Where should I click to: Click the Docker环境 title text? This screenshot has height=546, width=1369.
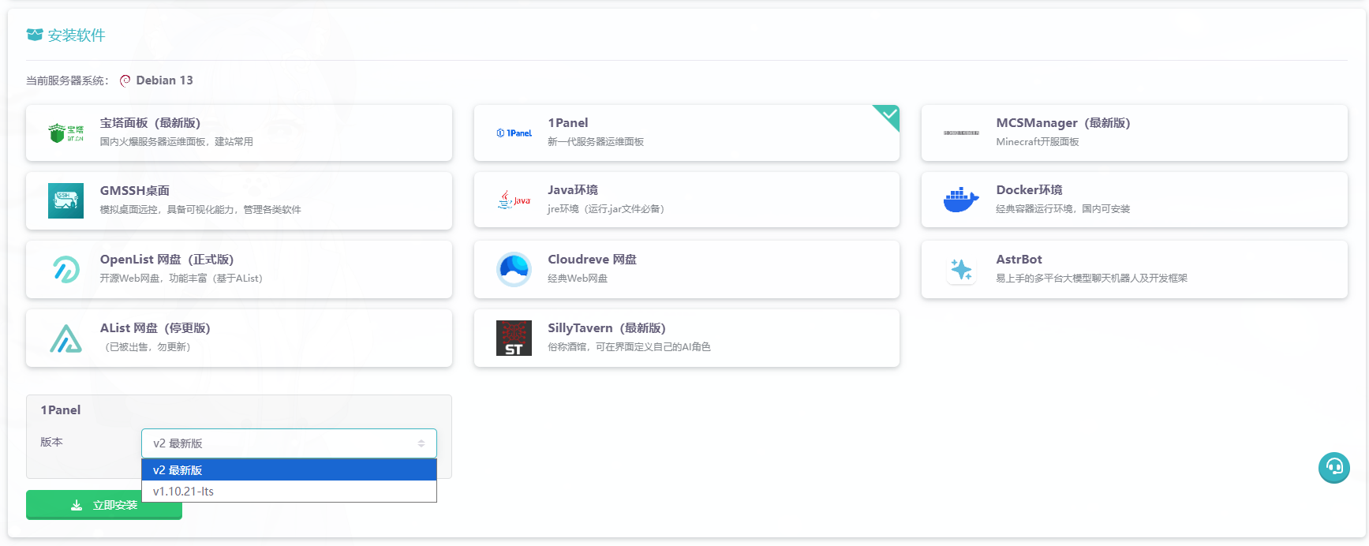click(x=1029, y=190)
